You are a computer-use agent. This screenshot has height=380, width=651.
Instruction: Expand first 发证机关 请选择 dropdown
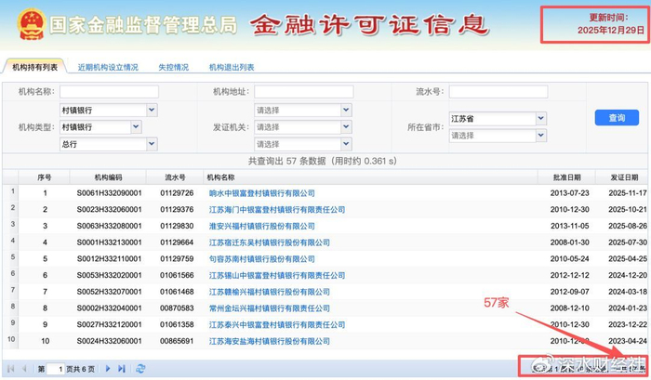346,110
